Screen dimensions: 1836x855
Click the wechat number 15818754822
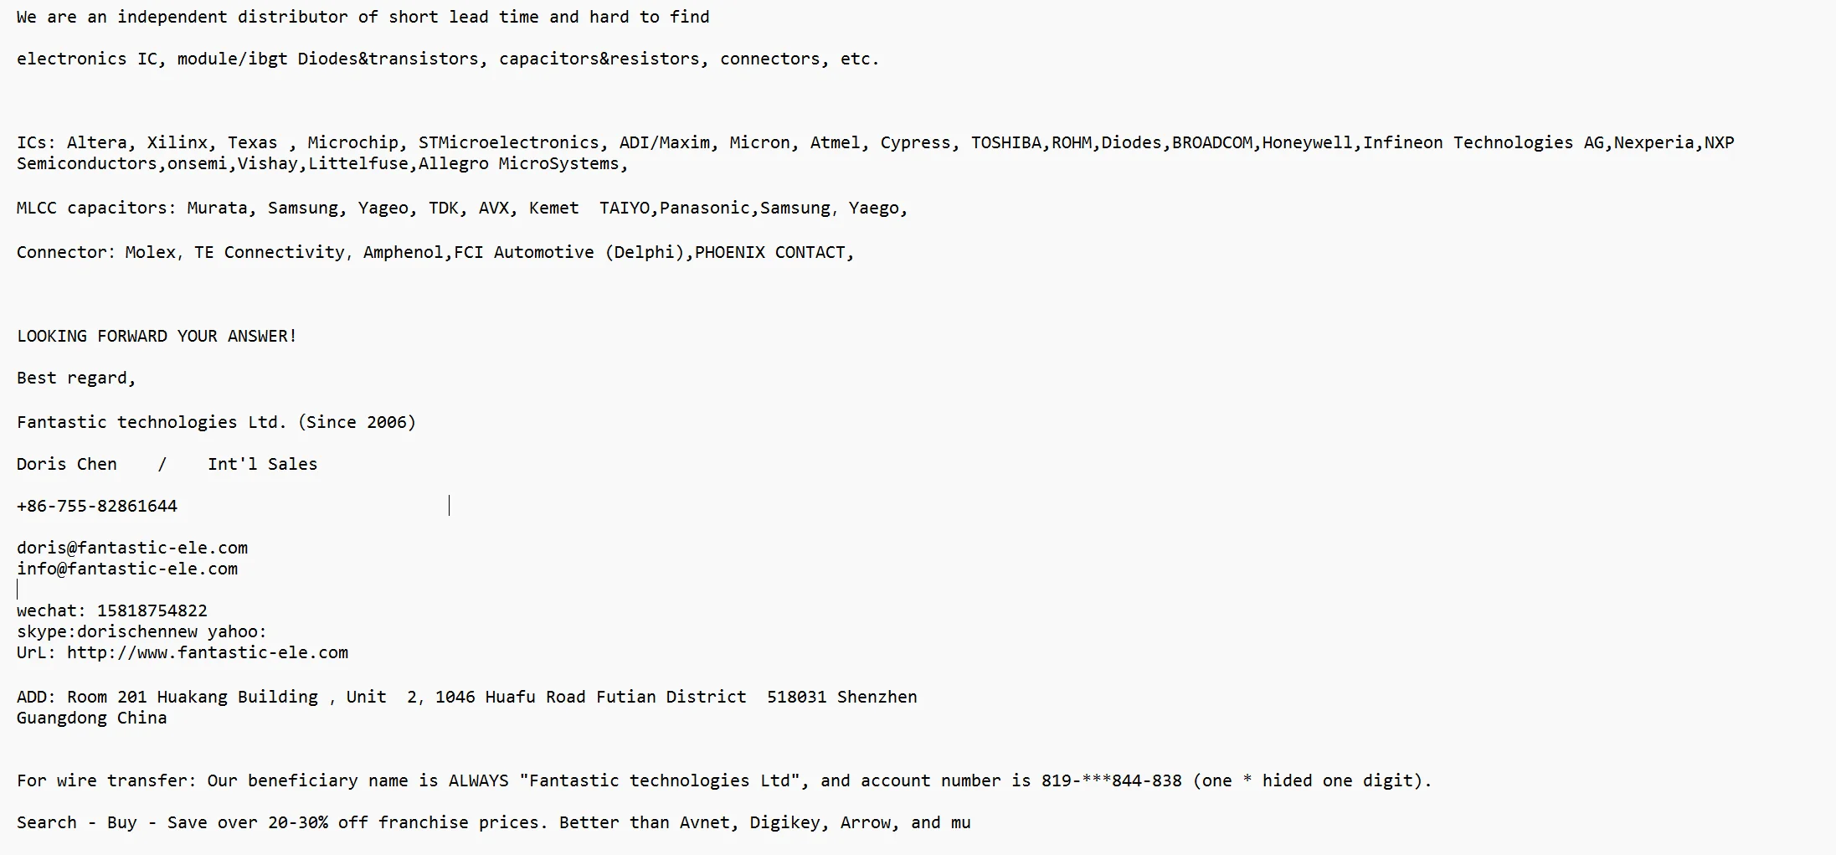152,610
